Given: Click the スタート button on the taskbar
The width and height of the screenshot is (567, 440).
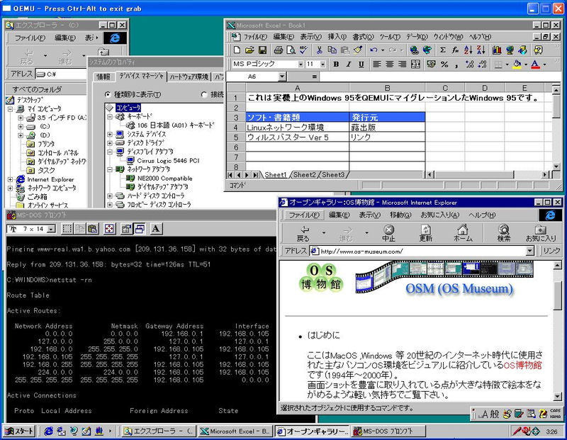Looking at the screenshot, I should tap(19, 431).
